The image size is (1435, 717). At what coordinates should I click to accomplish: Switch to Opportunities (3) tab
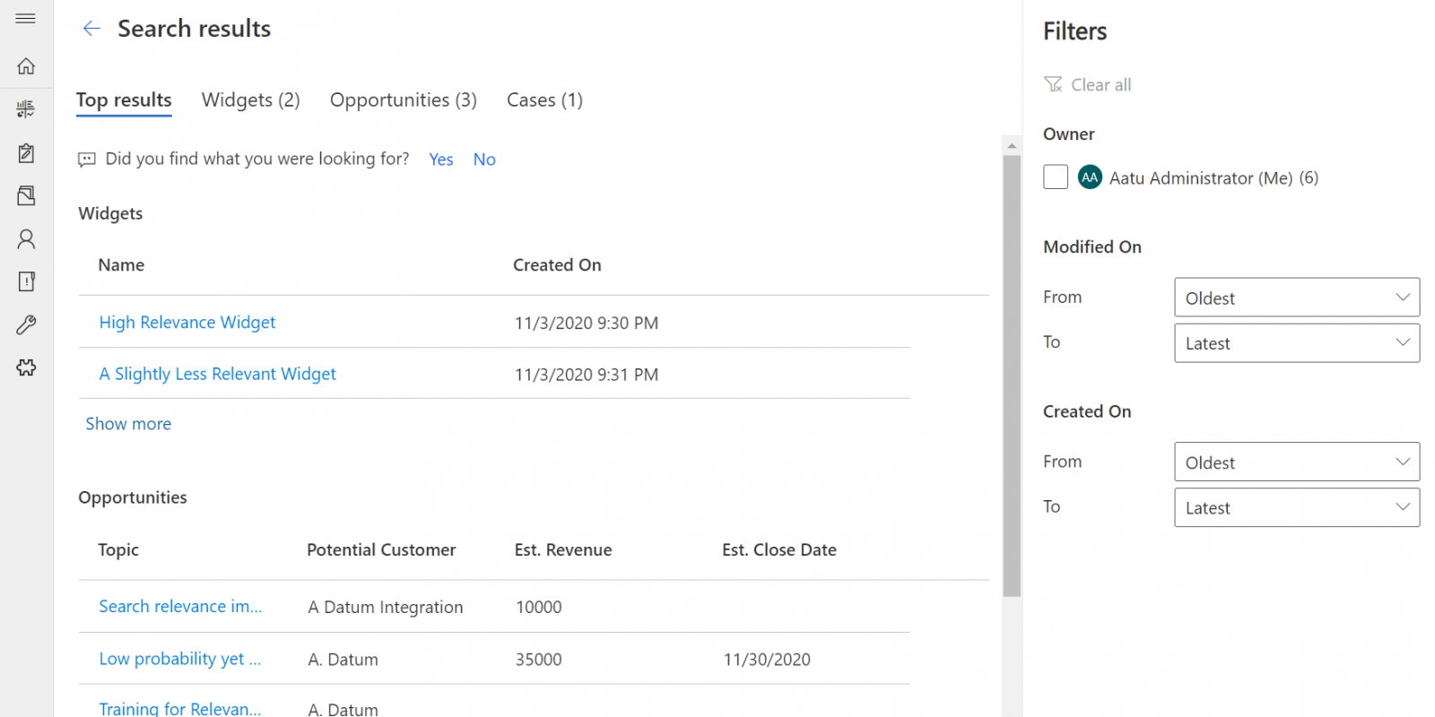tap(404, 100)
